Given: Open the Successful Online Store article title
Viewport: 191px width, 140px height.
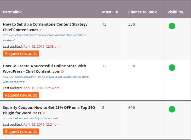Looking at the screenshot, I should [44, 66].
